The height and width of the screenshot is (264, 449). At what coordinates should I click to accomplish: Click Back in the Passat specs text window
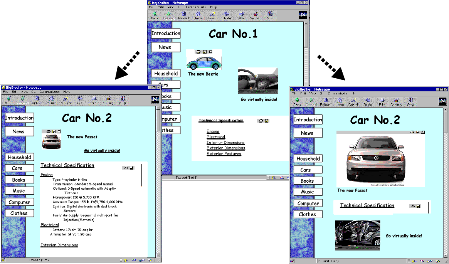point(8,100)
